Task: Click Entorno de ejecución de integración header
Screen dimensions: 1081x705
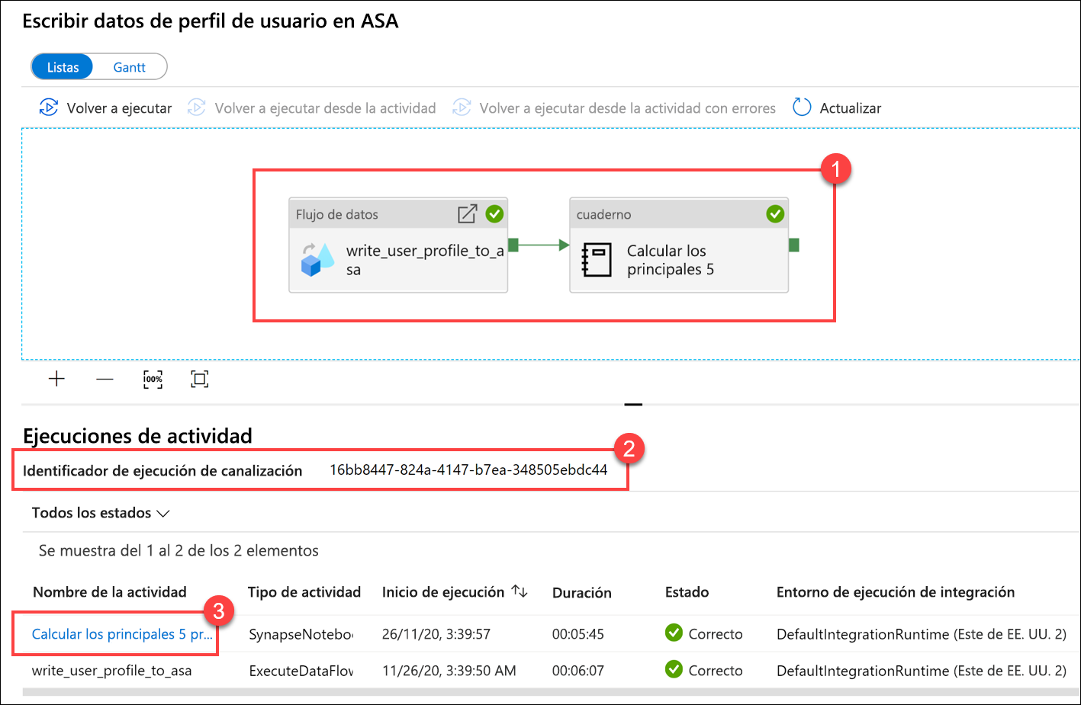Action: click(896, 592)
